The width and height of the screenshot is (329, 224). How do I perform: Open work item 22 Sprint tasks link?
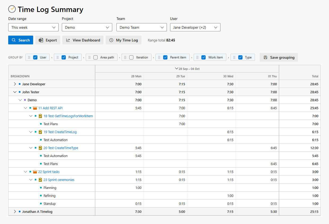click(x=49, y=172)
